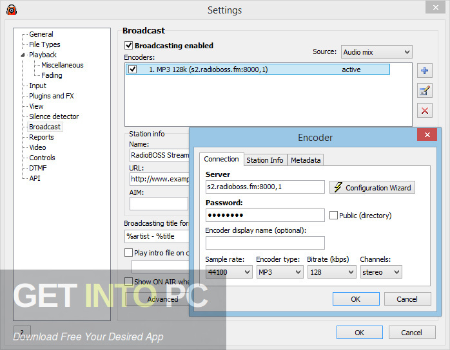This screenshot has width=450, height=350.
Task: Open the Encoder type MP3 dropdown
Action: pyautogui.click(x=280, y=272)
